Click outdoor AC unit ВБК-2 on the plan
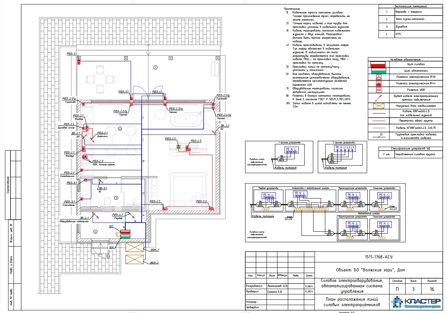 click(x=135, y=260)
